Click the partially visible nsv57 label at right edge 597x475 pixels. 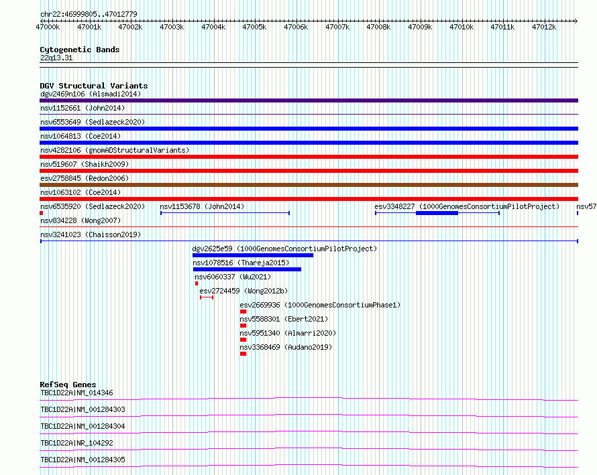586,206
